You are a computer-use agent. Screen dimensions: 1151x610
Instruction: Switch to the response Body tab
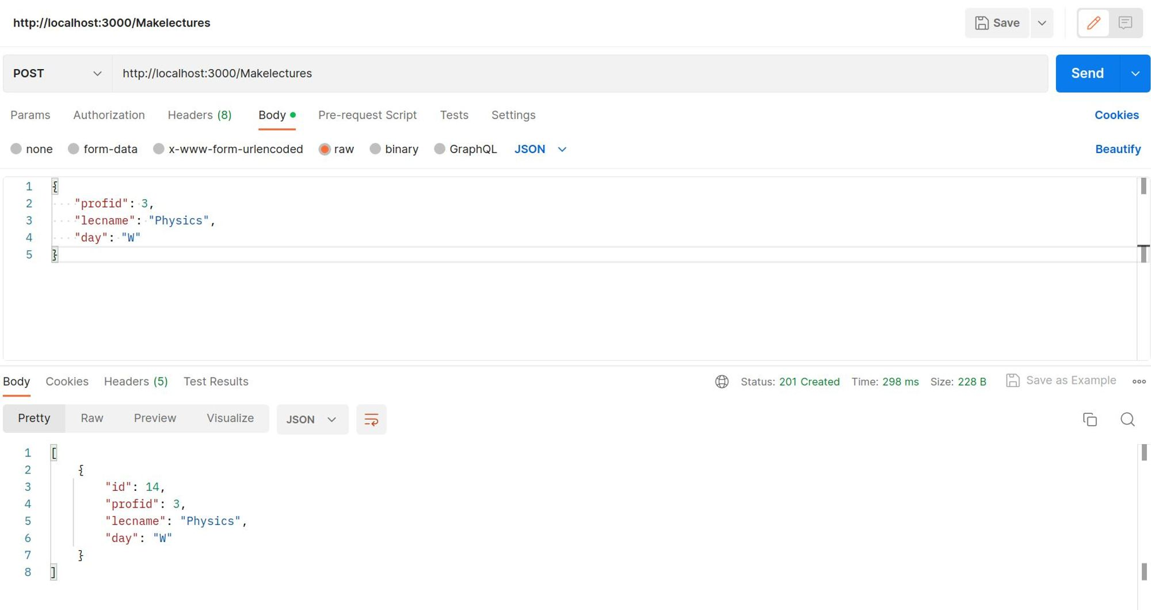point(17,382)
